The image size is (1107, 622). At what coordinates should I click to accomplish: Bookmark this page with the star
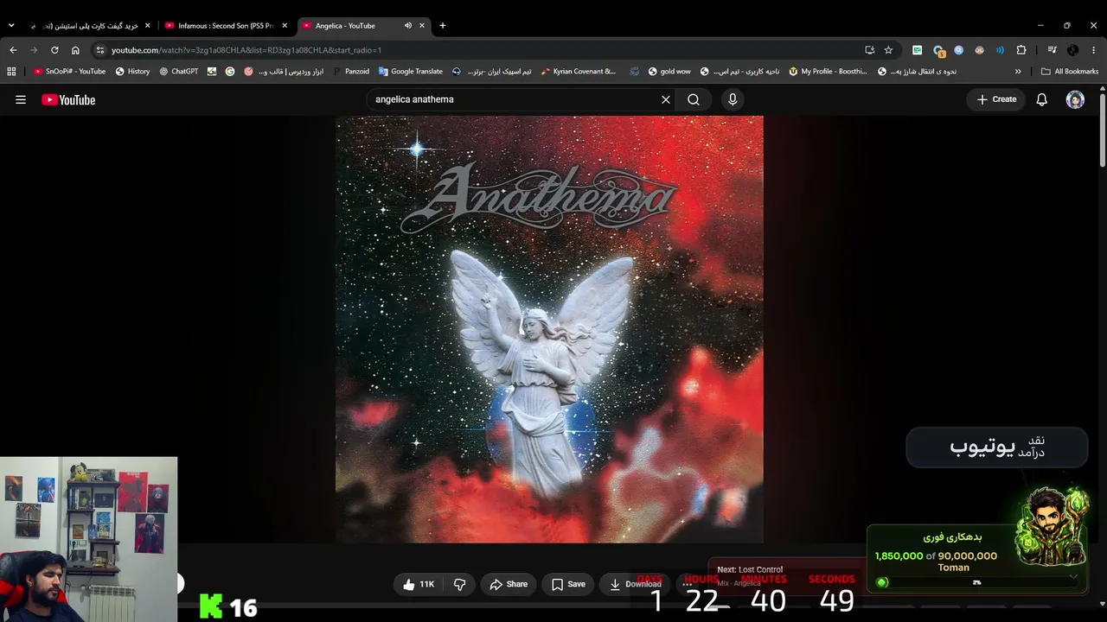[888, 50]
